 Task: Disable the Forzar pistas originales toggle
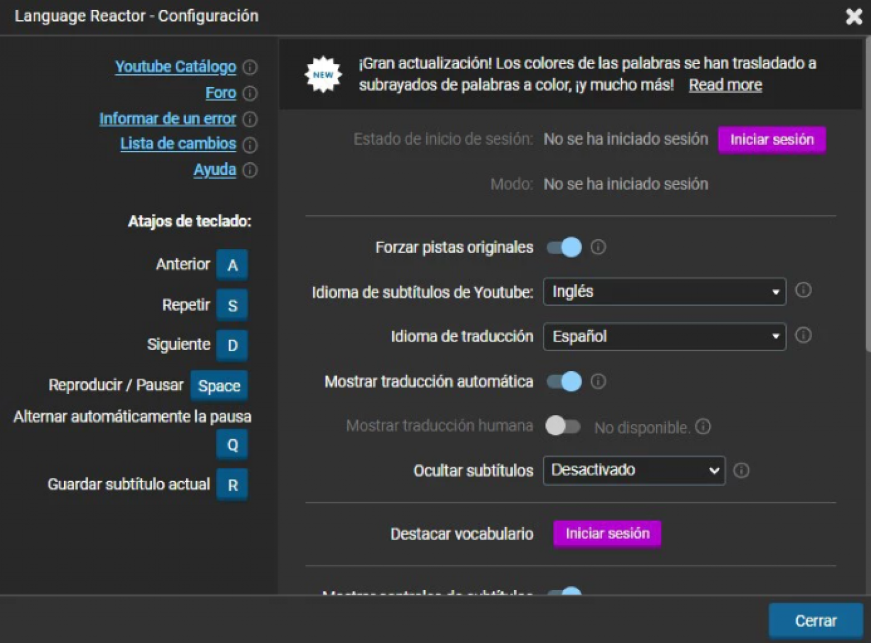(x=563, y=247)
